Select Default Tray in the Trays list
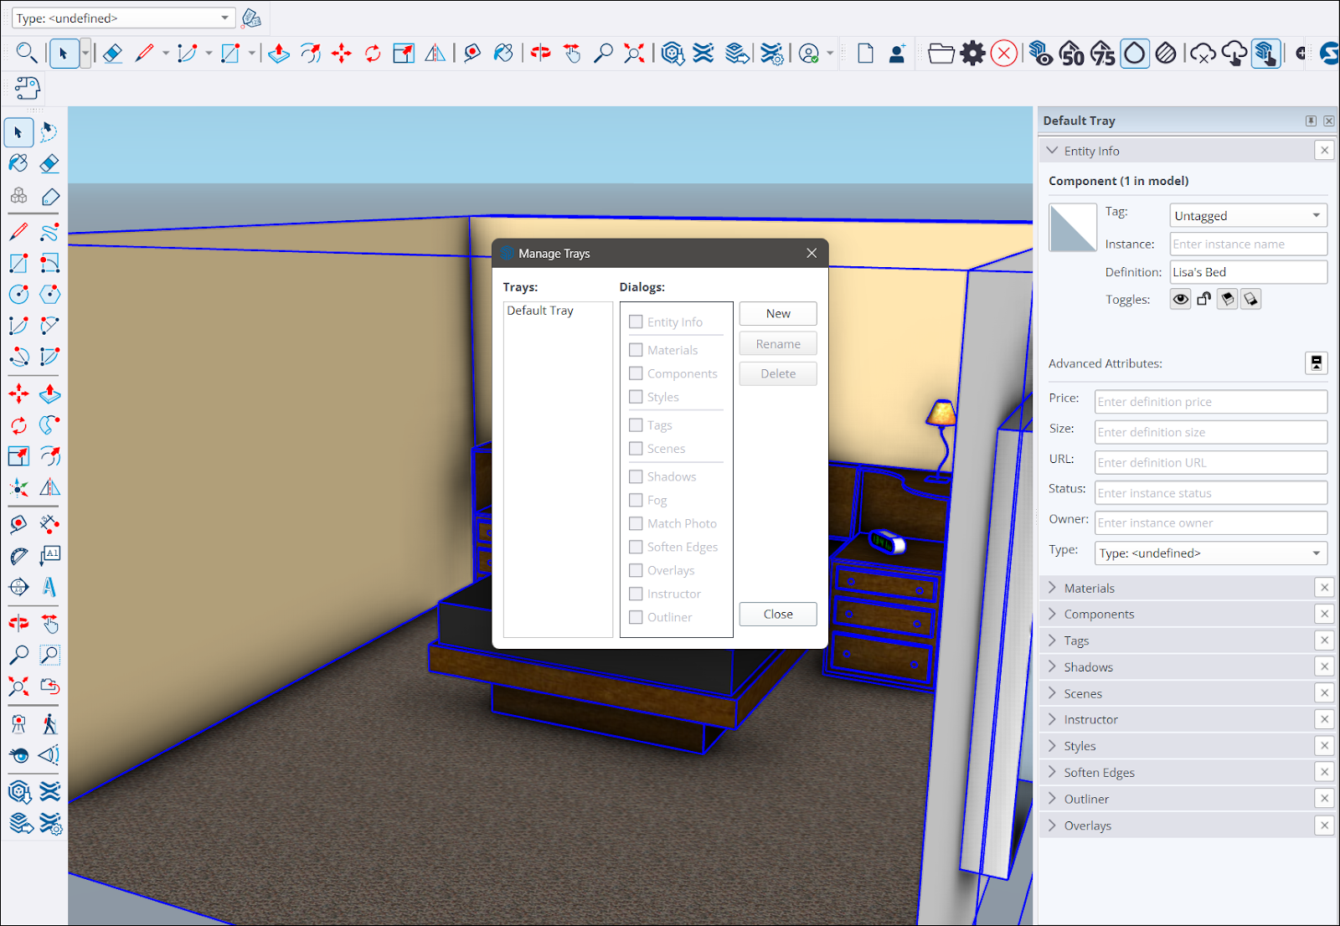Image resolution: width=1340 pixels, height=926 pixels. tap(540, 310)
